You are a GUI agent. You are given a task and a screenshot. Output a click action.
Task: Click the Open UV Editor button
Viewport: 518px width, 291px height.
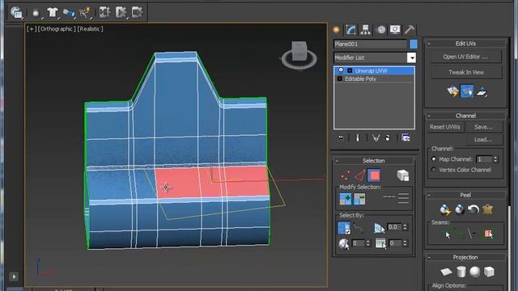pos(465,57)
